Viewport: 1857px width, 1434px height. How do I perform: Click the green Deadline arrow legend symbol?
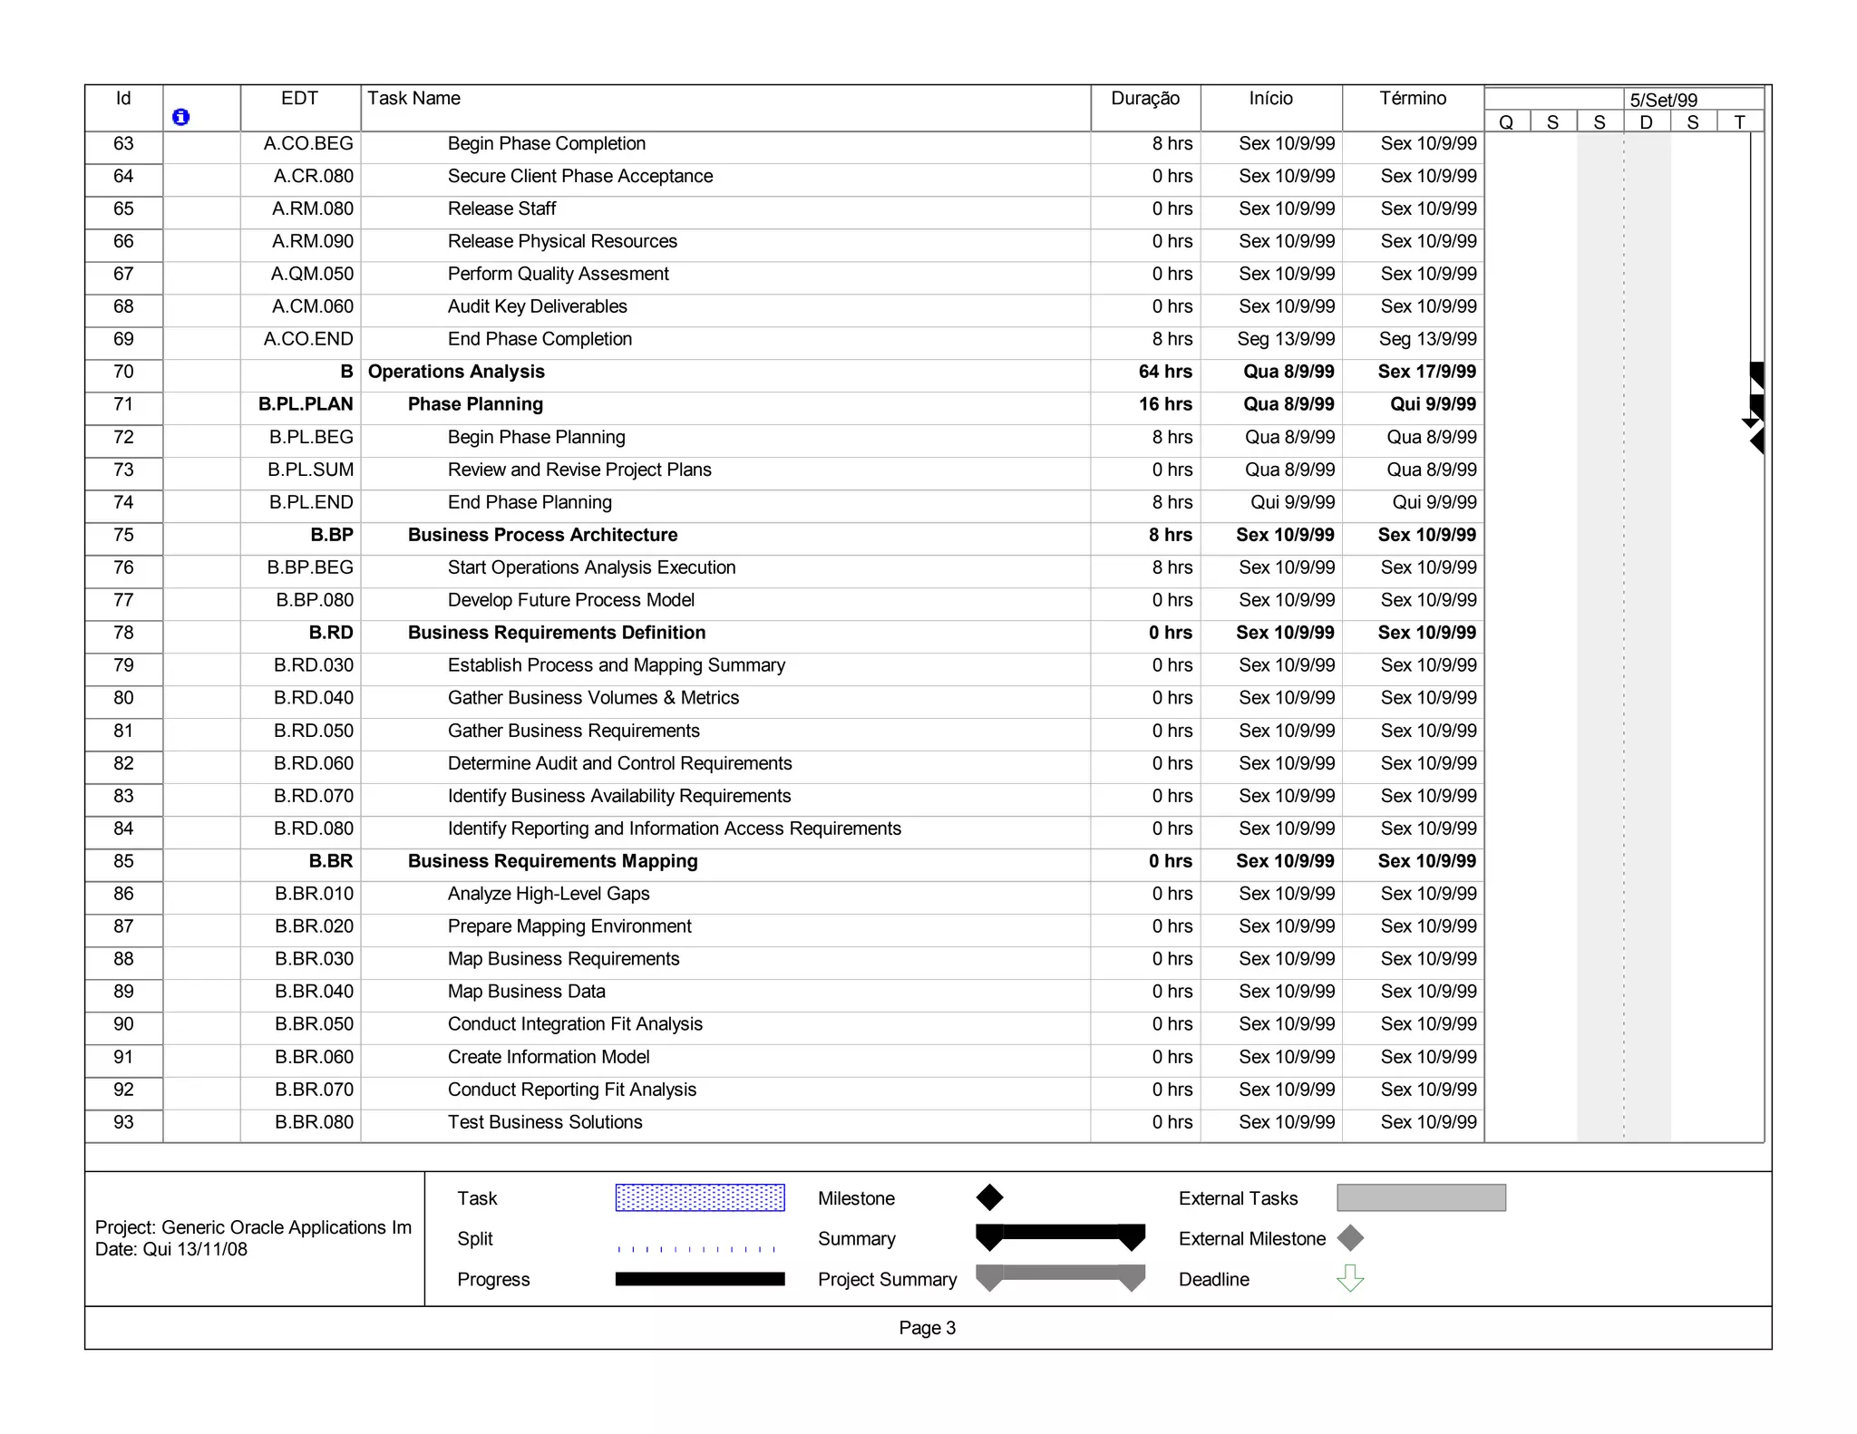pos(1350,1278)
